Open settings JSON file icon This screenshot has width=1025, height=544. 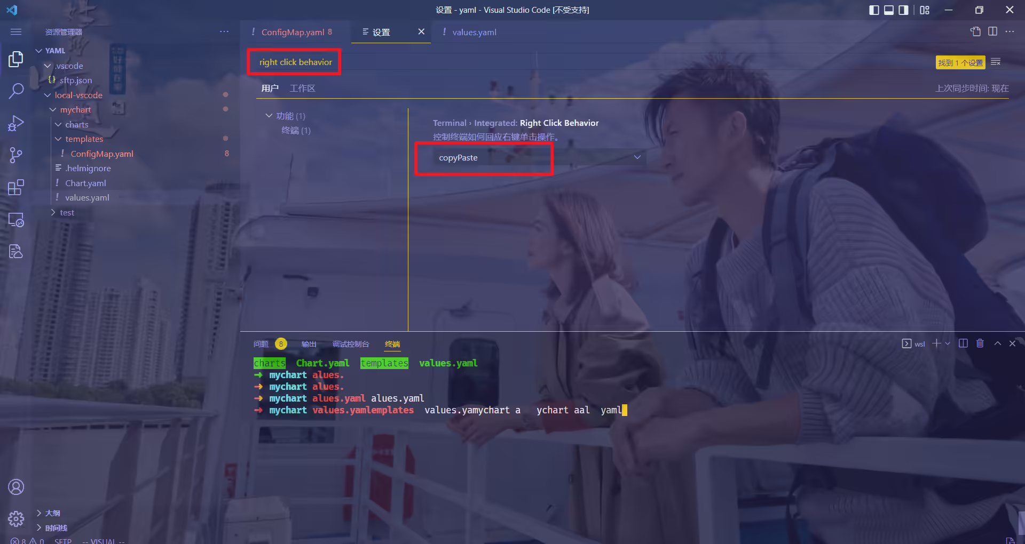[975, 32]
